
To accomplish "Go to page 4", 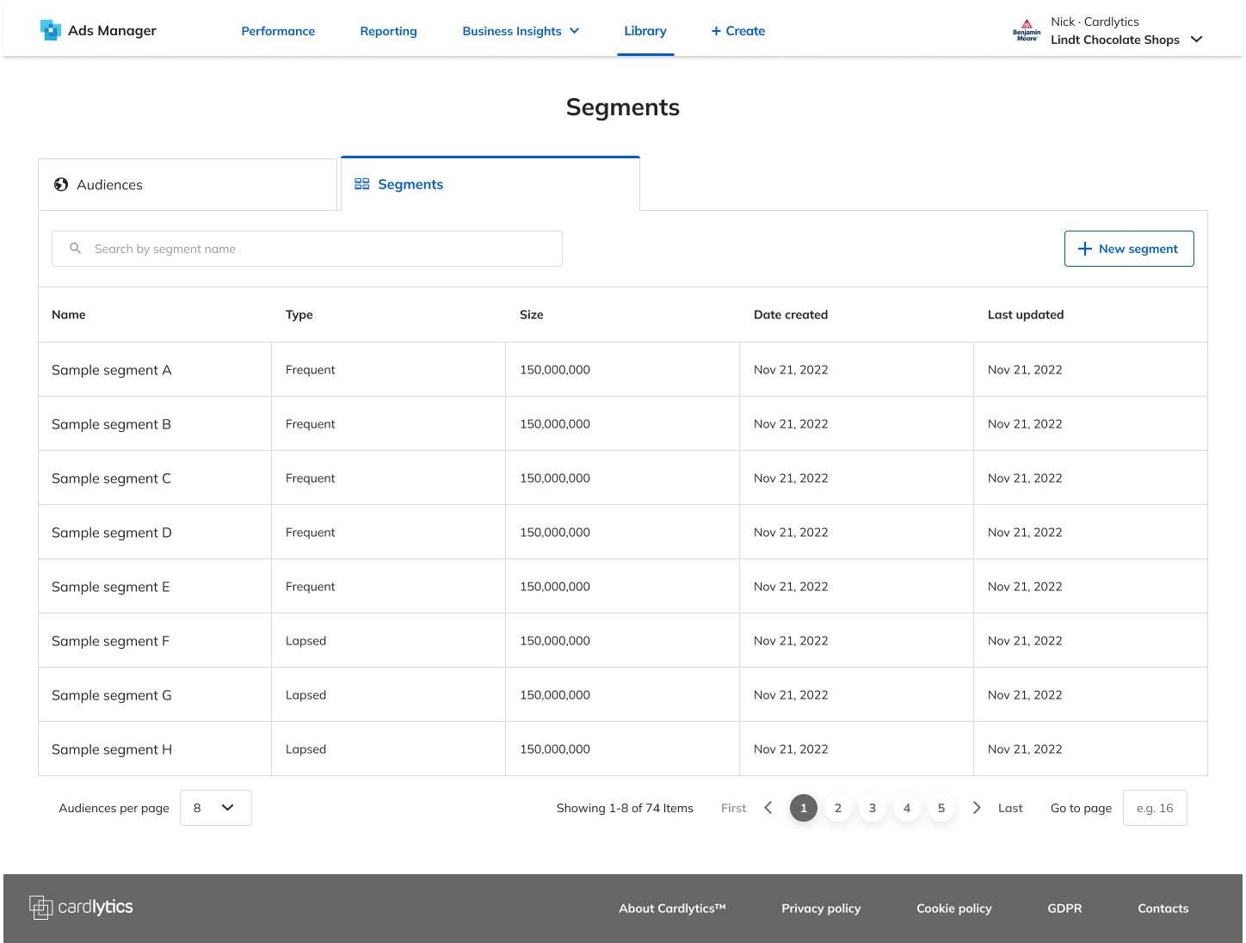I will [x=907, y=808].
